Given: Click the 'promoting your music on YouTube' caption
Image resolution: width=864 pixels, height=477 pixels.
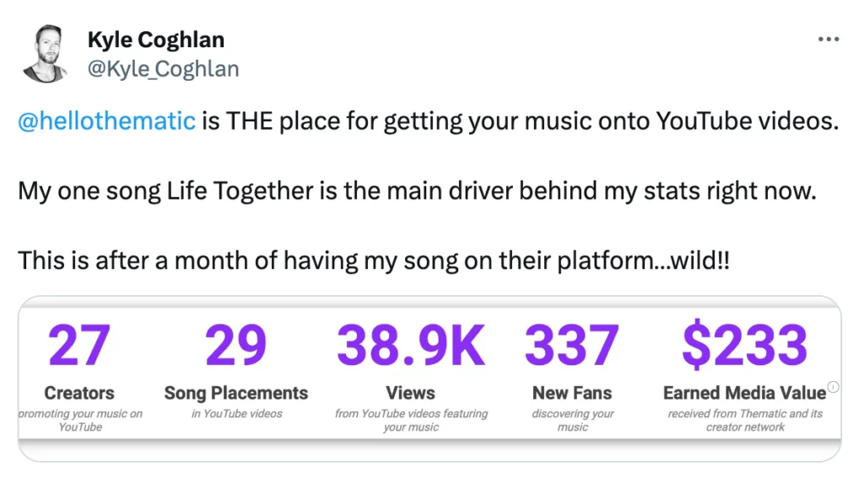Looking at the screenshot, I should pos(80,420).
